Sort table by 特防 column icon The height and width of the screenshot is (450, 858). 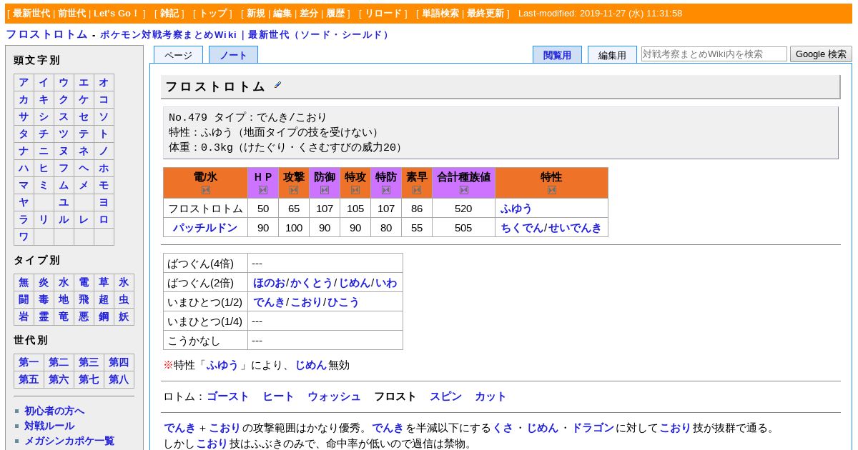click(x=386, y=190)
